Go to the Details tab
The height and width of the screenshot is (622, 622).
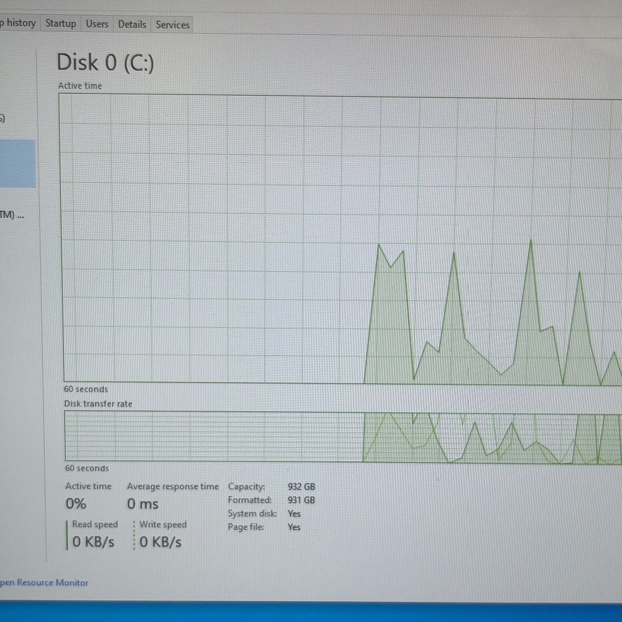tap(132, 24)
